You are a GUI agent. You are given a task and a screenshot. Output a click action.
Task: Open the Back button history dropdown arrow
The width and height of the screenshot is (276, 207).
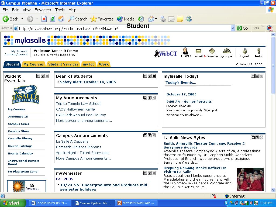click(22, 19)
